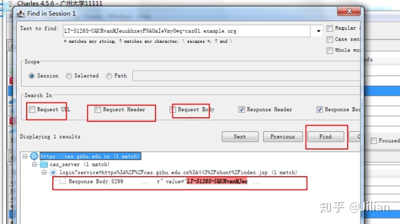Click the login request circle icon

[53, 172]
